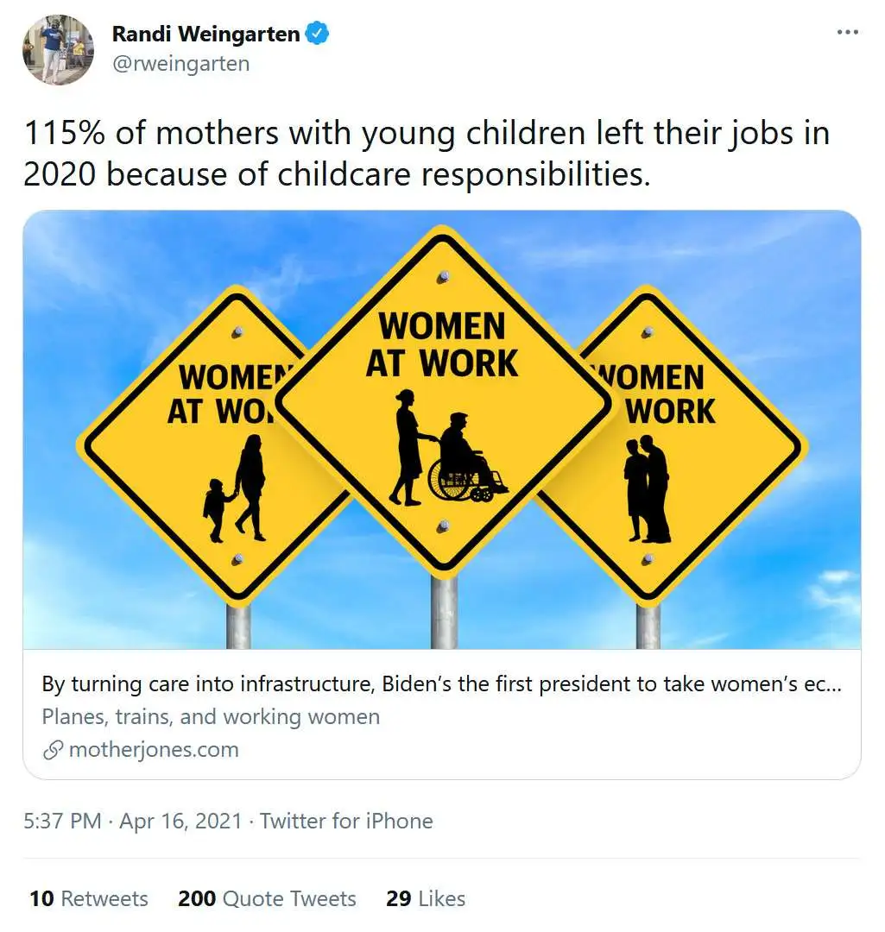Open the Randi Weingarten display name link
Image resolution: width=885 pixels, height=932 pixels.
tap(205, 35)
